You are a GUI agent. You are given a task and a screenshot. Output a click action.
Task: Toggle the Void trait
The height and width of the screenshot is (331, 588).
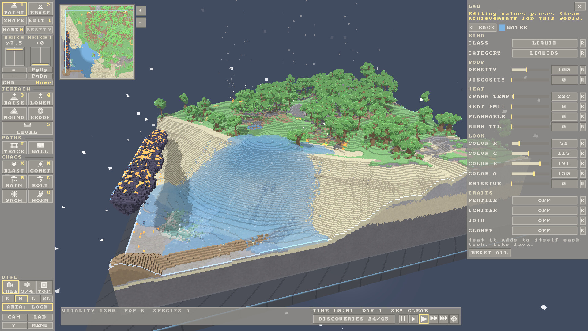pos(545,221)
